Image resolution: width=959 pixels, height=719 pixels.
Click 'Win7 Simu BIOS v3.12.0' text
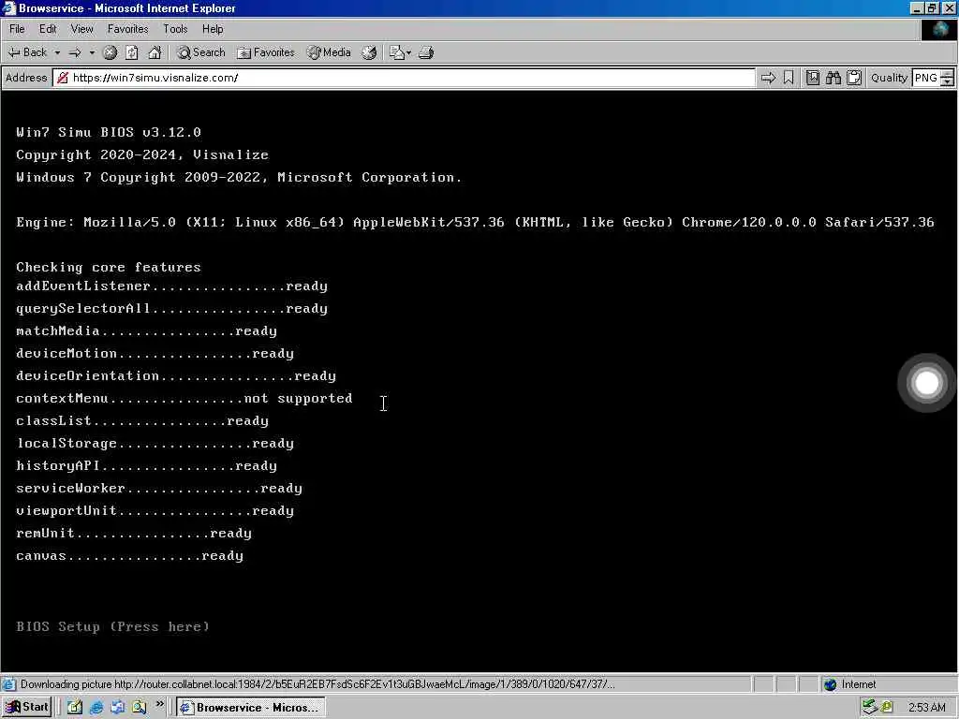click(109, 132)
